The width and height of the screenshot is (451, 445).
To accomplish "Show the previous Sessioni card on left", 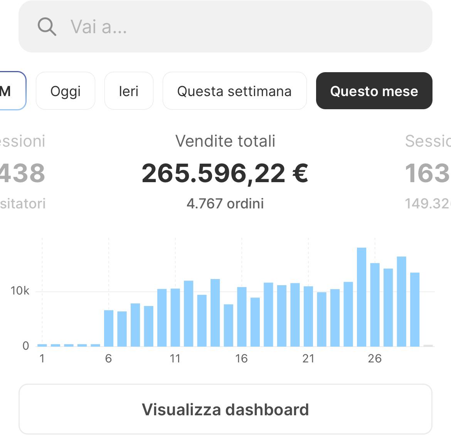I will tap(22, 173).
